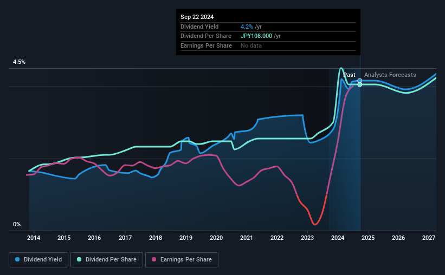This screenshot has width=445, height=275.
Task: Select the 2027 x-axis label
Action: [x=429, y=238]
